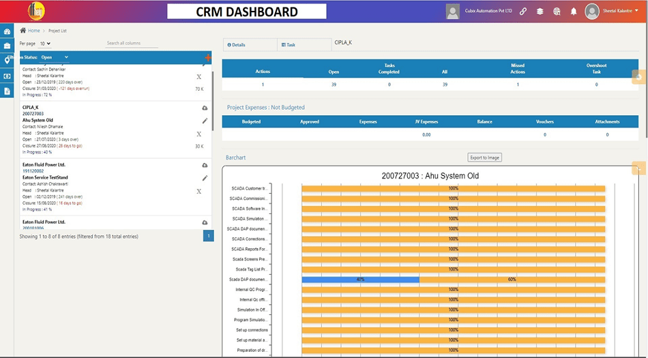Click 'SCADA Reports For...' chart row label
The image size is (648, 358).
click(249, 249)
